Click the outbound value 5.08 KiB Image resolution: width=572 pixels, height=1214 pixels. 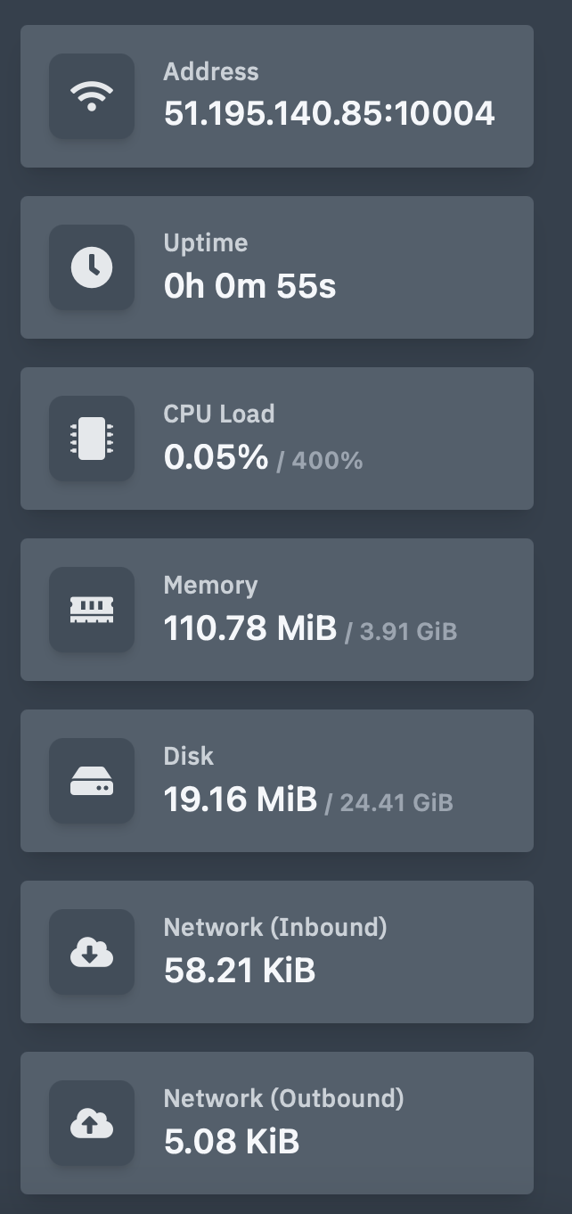[232, 1142]
